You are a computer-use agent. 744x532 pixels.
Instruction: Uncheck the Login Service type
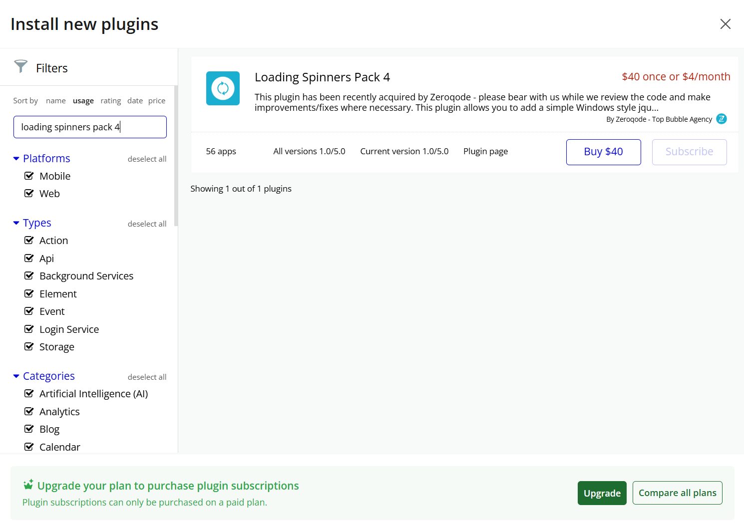(29, 329)
